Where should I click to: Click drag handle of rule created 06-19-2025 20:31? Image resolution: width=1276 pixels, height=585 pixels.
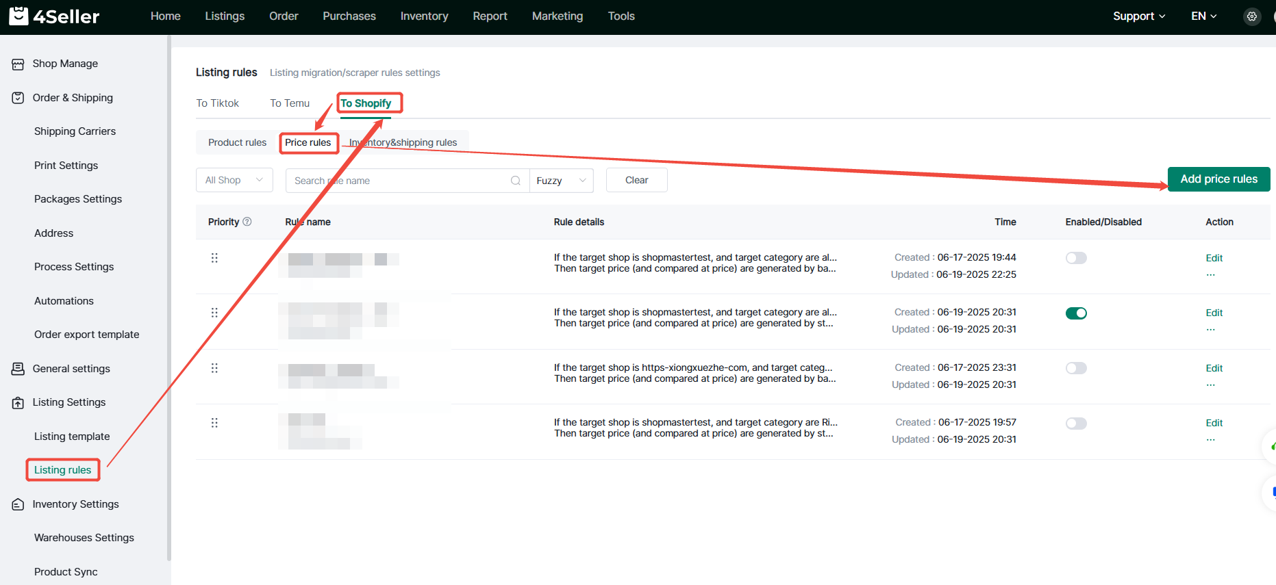(214, 313)
